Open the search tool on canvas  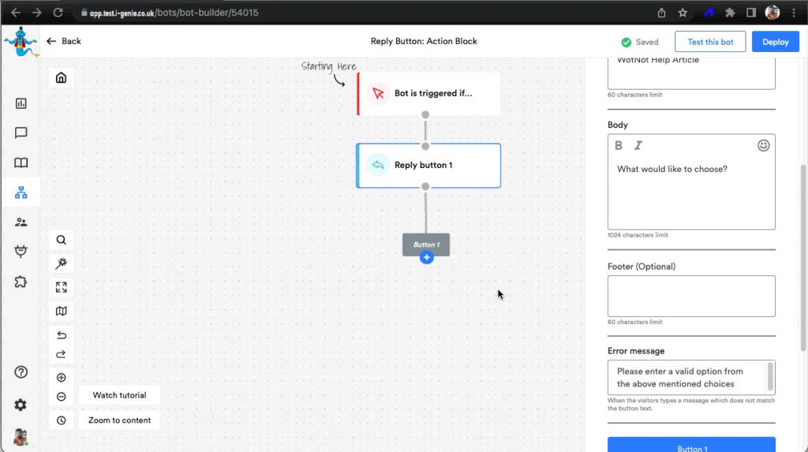click(61, 240)
